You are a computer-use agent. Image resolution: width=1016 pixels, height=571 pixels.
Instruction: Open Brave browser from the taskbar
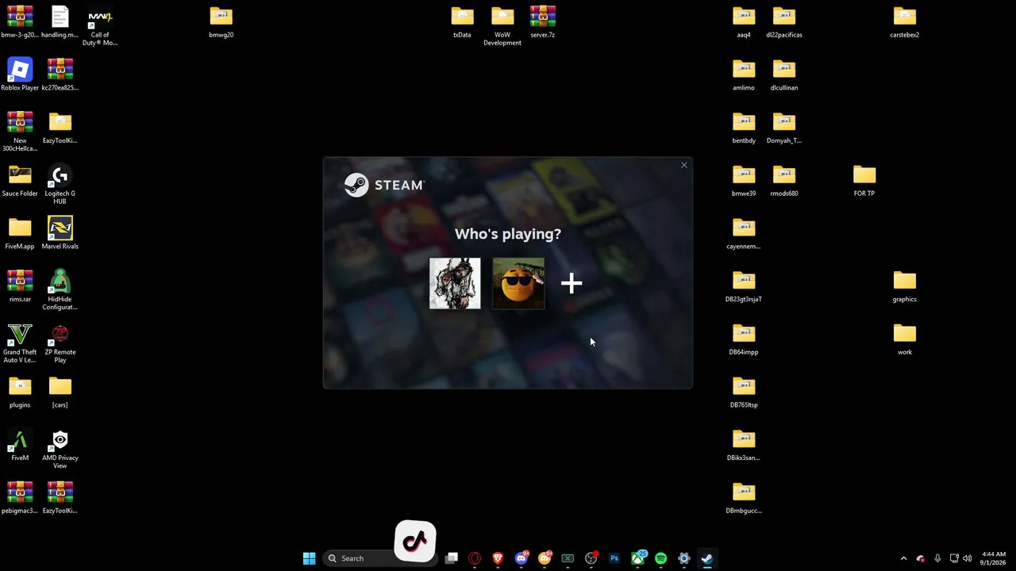[498, 558]
